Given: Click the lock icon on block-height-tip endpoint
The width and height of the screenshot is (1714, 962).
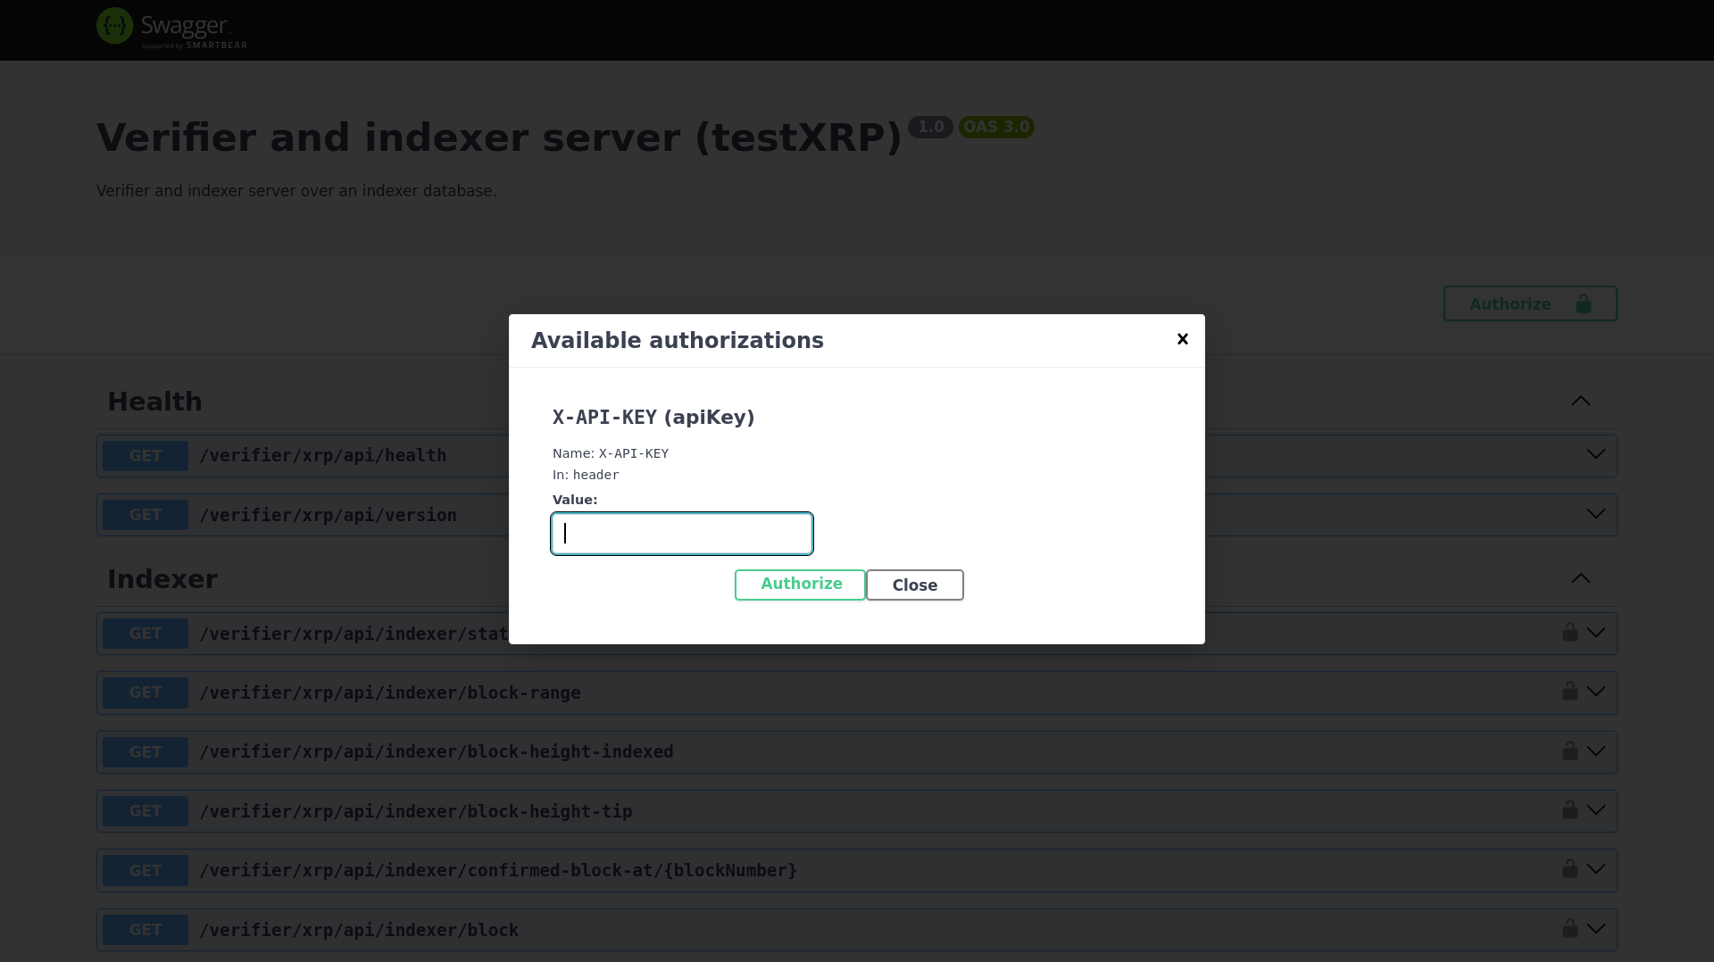Looking at the screenshot, I should tap(1569, 809).
